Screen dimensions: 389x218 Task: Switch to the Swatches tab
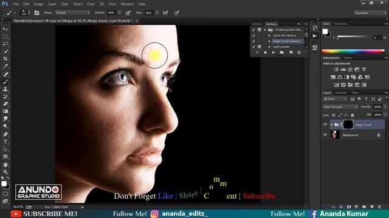point(340,24)
